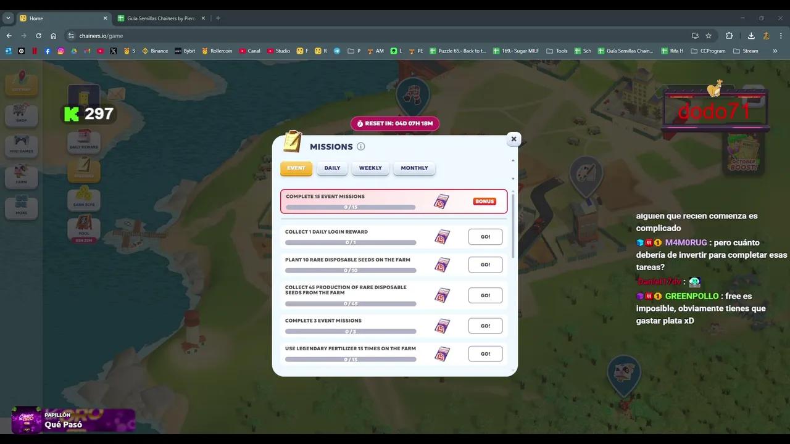Click the Complete 15 Event Missions progress bar

(351, 207)
